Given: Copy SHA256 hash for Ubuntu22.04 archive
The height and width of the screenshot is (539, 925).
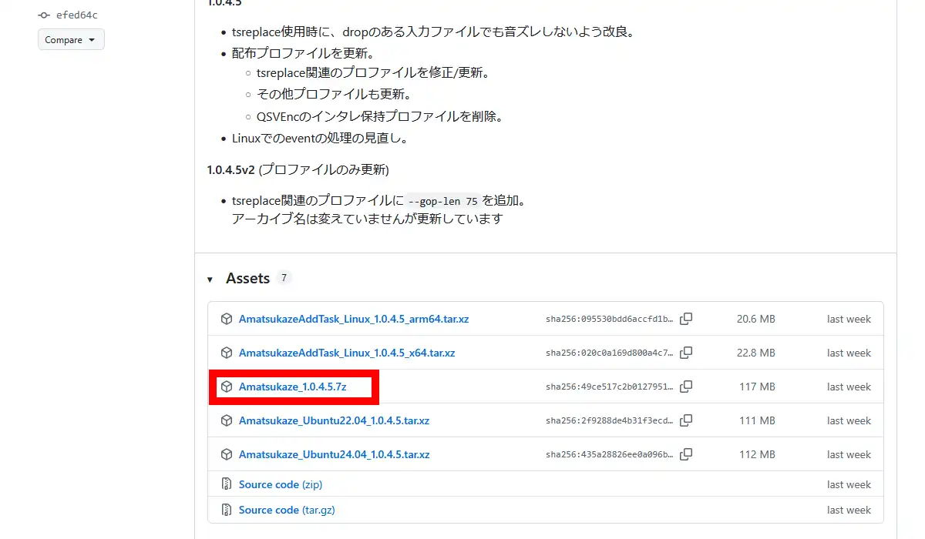Looking at the screenshot, I should tap(686, 420).
